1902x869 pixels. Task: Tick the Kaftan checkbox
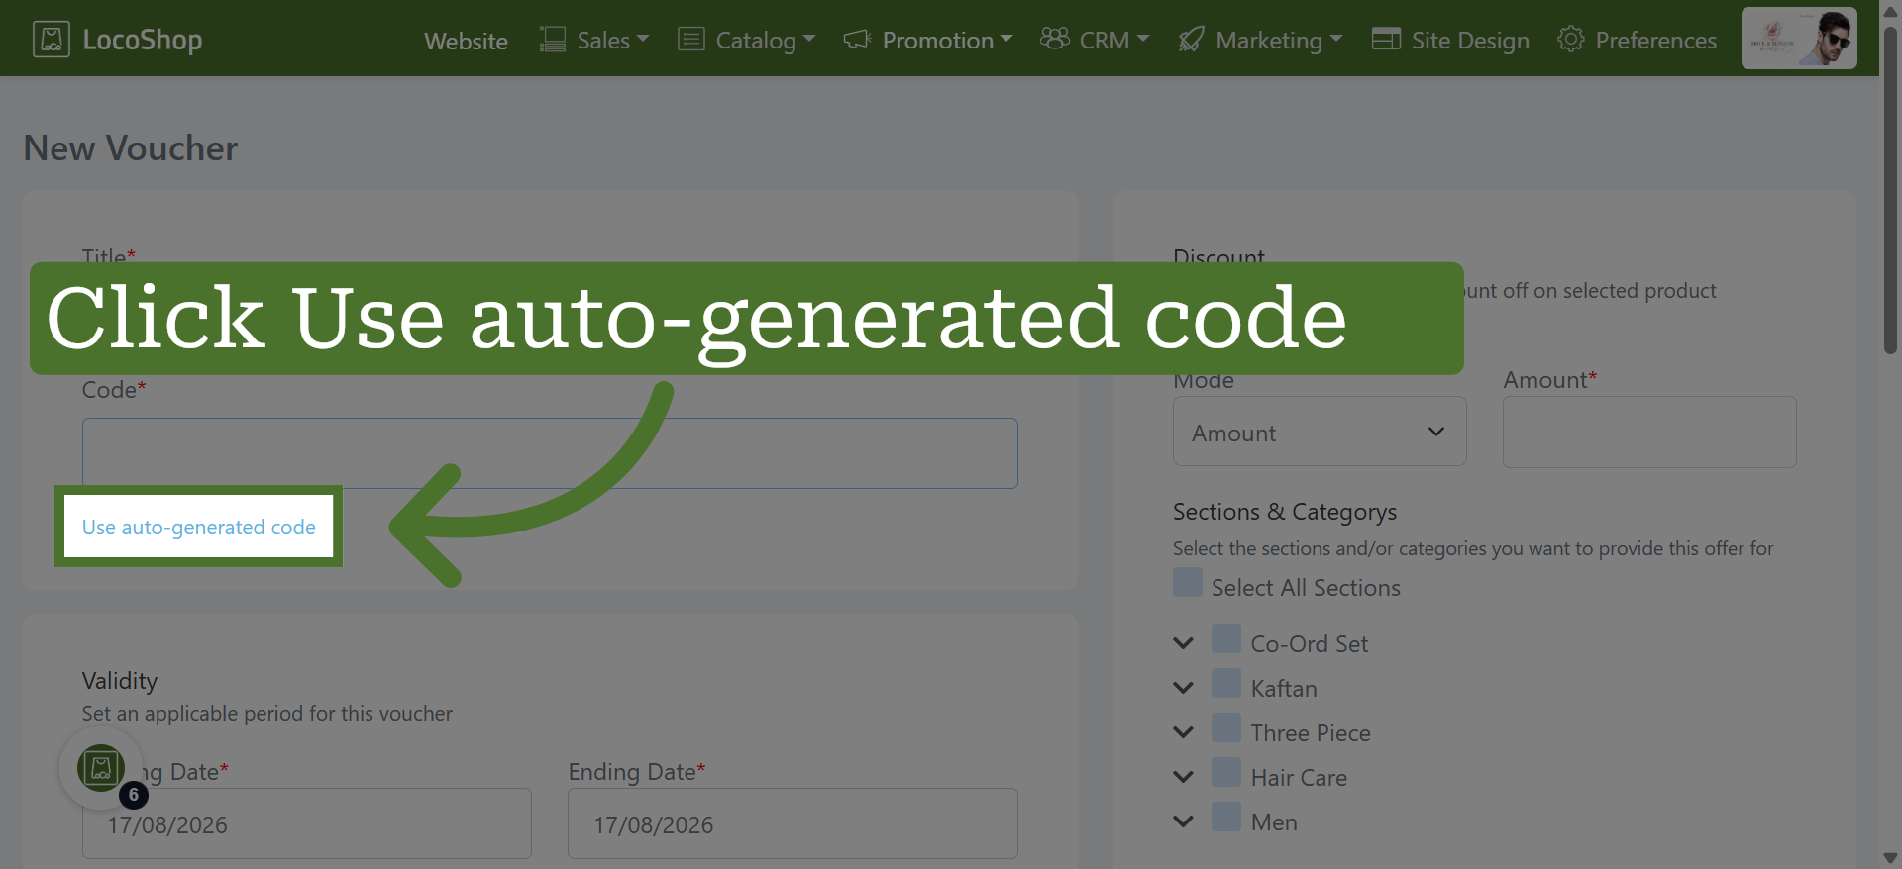click(x=1226, y=683)
